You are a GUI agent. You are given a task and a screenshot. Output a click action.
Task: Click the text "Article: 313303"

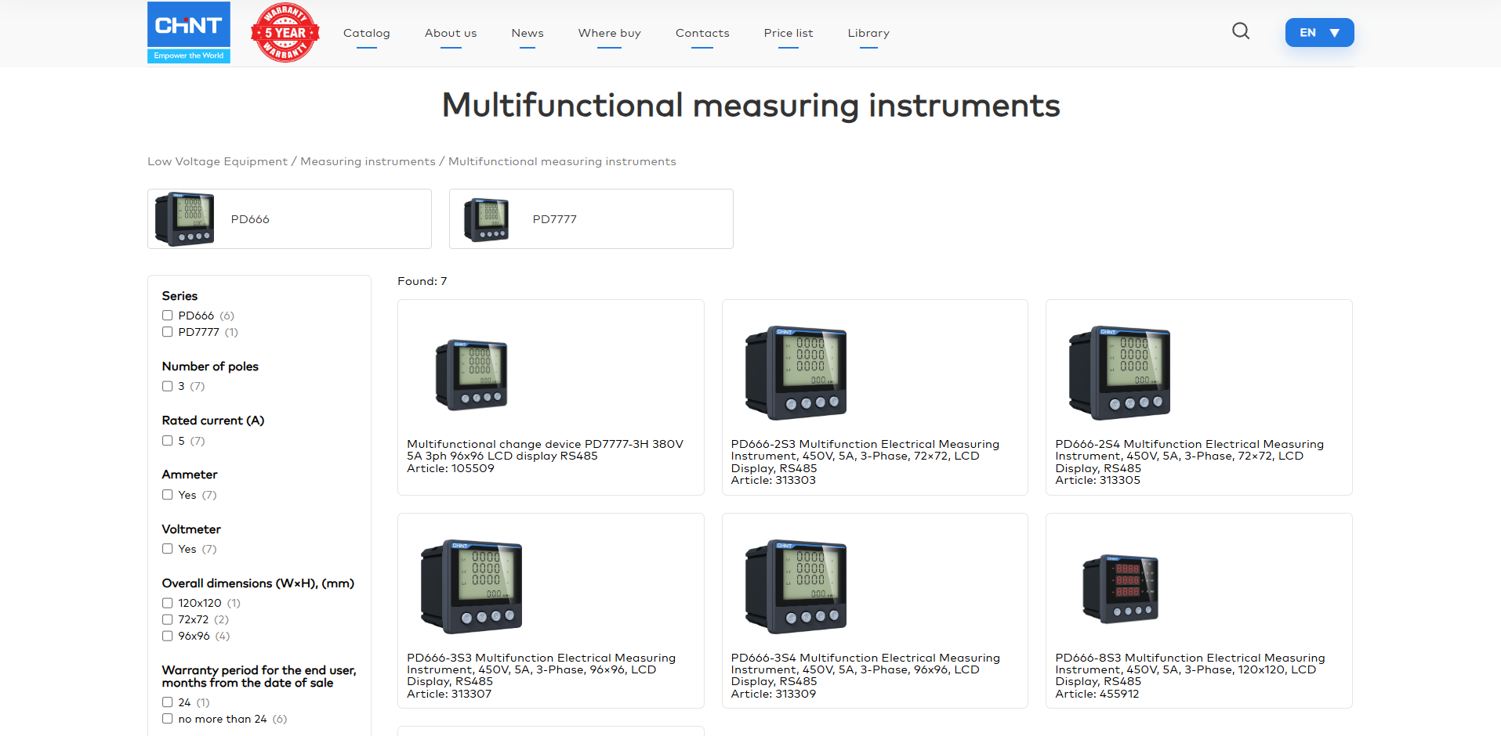click(774, 480)
